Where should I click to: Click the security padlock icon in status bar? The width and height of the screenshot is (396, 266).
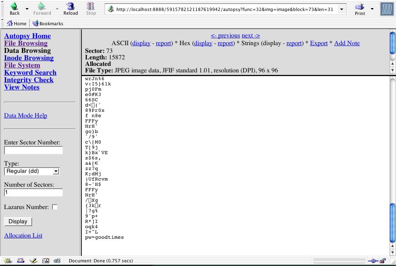[383, 261]
